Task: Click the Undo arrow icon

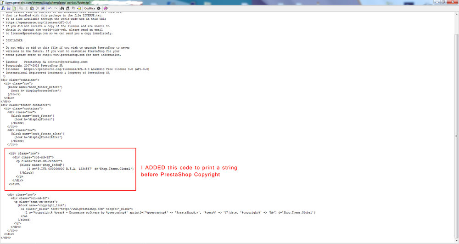Action: 50,8
